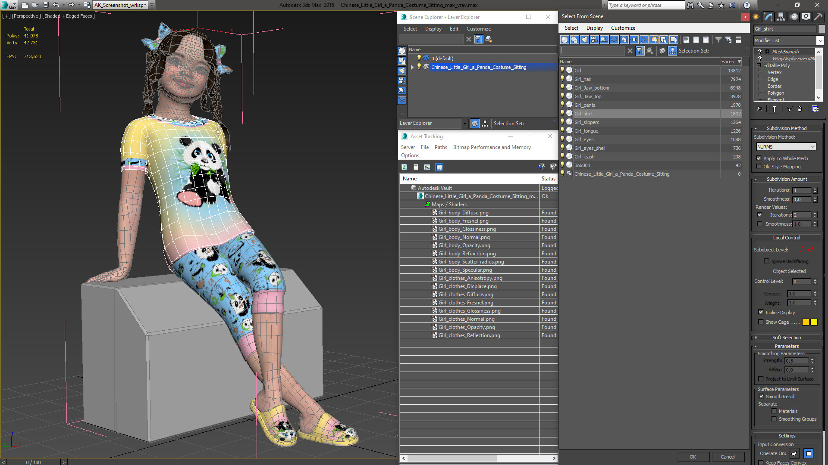Enable Old Style Mapping checkbox

coord(759,167)
